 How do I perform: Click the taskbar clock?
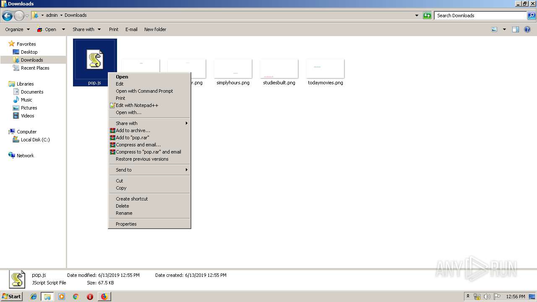[x=516, y=297]
